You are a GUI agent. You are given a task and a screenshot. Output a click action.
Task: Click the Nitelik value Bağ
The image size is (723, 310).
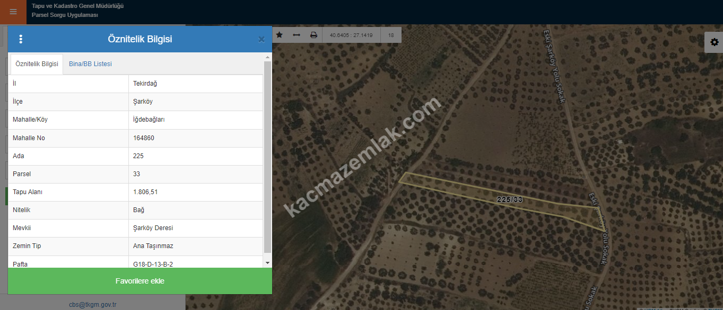point(138,210)
